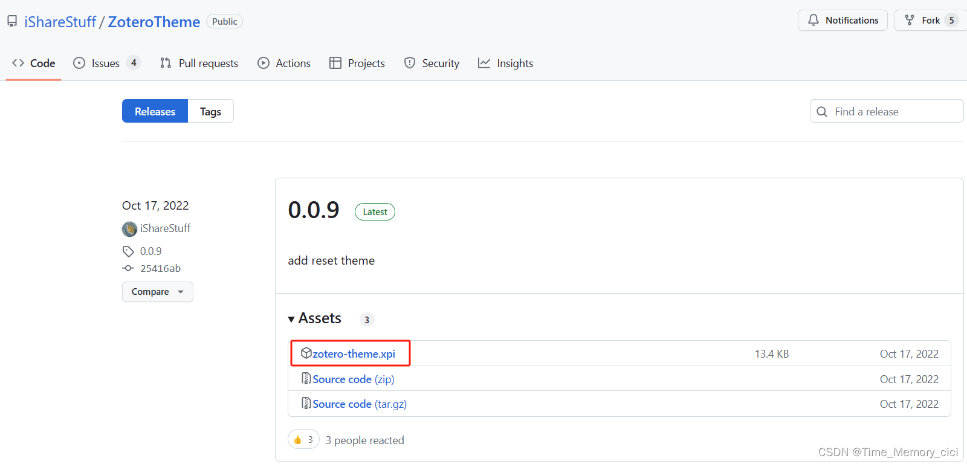Switch to the Tags view
967x464 pixels.
point(210,111)
